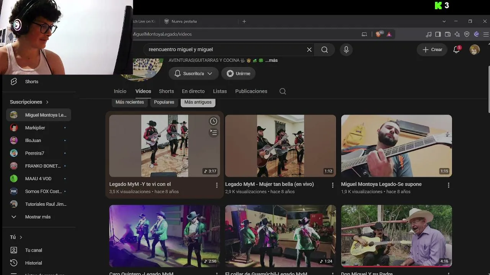Toggle browser sidebar panel icon
The width and height of the screenshot is (490, 275).
coord(438,34)
